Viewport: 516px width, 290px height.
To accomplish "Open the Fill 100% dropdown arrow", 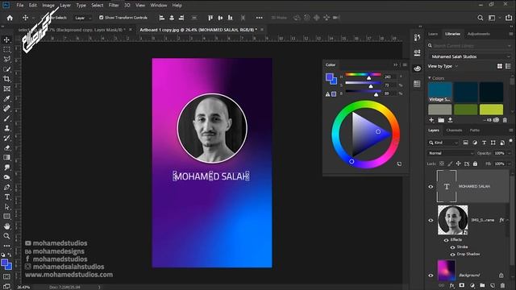I will click(x=510, y=164).
